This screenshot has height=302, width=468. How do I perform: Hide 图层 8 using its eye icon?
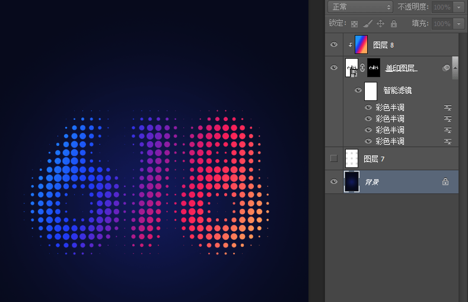click(x=334, y=44)
